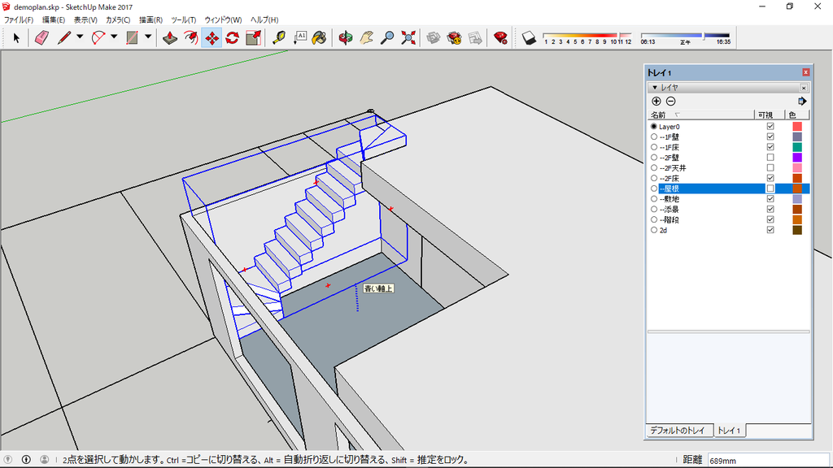The image size is (833, 468).
Task: Open the 表示(V) menu
Action: click(x=85, y=19)
